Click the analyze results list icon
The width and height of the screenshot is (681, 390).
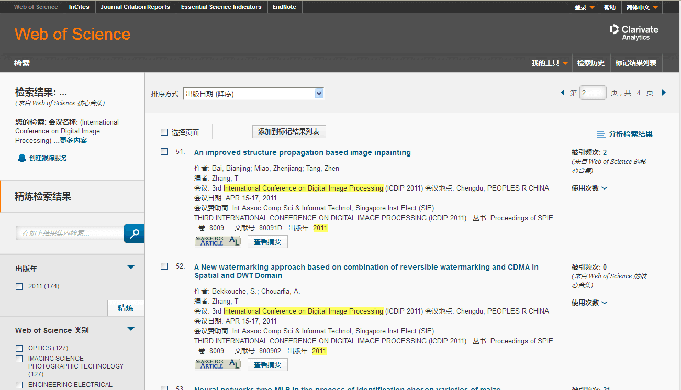click(x=601, y=135)
